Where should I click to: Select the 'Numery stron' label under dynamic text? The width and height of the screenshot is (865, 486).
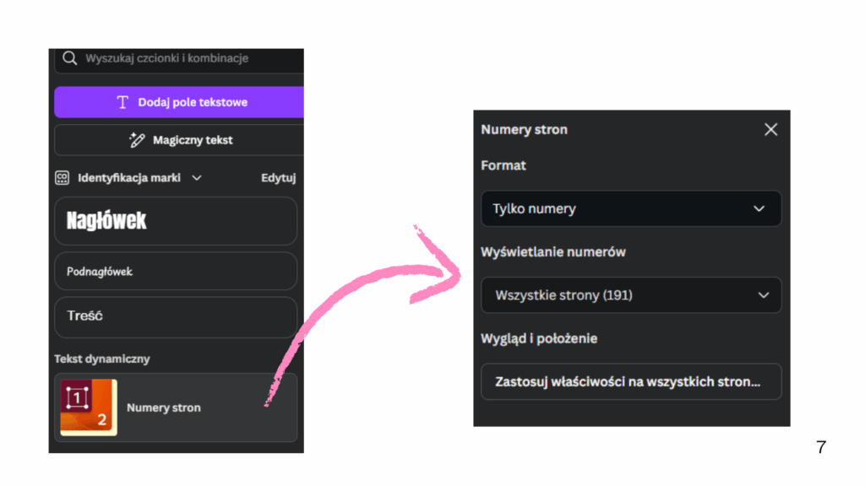pos(164,408)
